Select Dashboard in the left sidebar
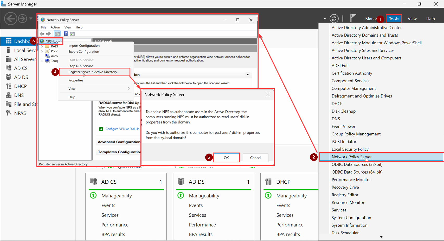The width and height of the screenshot is (444, 241). pyautogui.click(x=18, y=41)
